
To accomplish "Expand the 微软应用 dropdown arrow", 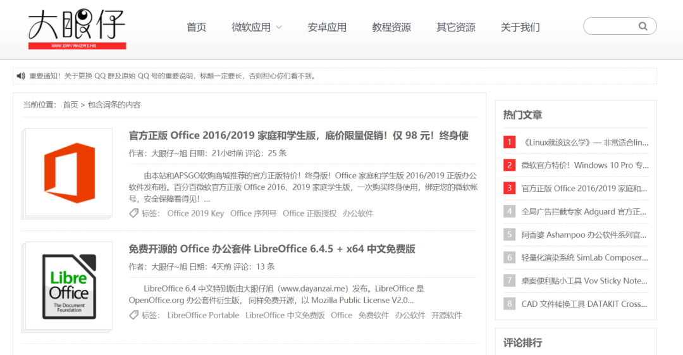I will point(279,27).
